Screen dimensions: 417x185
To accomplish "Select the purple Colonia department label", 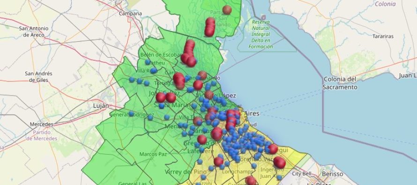I will click(385, 4).
